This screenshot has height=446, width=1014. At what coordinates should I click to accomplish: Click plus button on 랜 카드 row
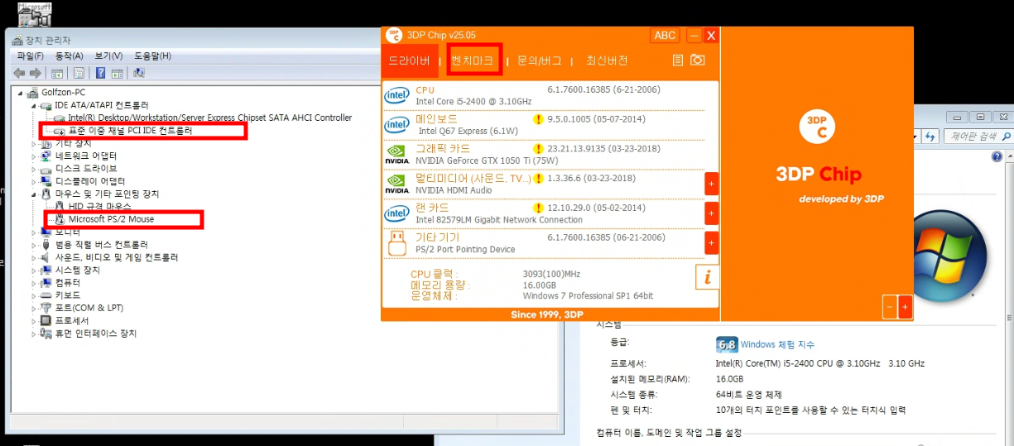[711, 213]
